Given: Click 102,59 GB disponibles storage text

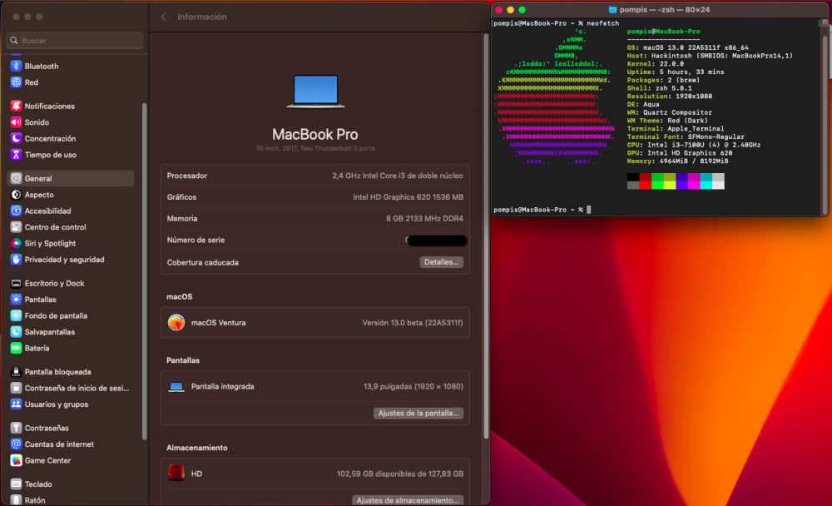Looking at the screenshot, I should pyautogui.click(x=400, y=474).
